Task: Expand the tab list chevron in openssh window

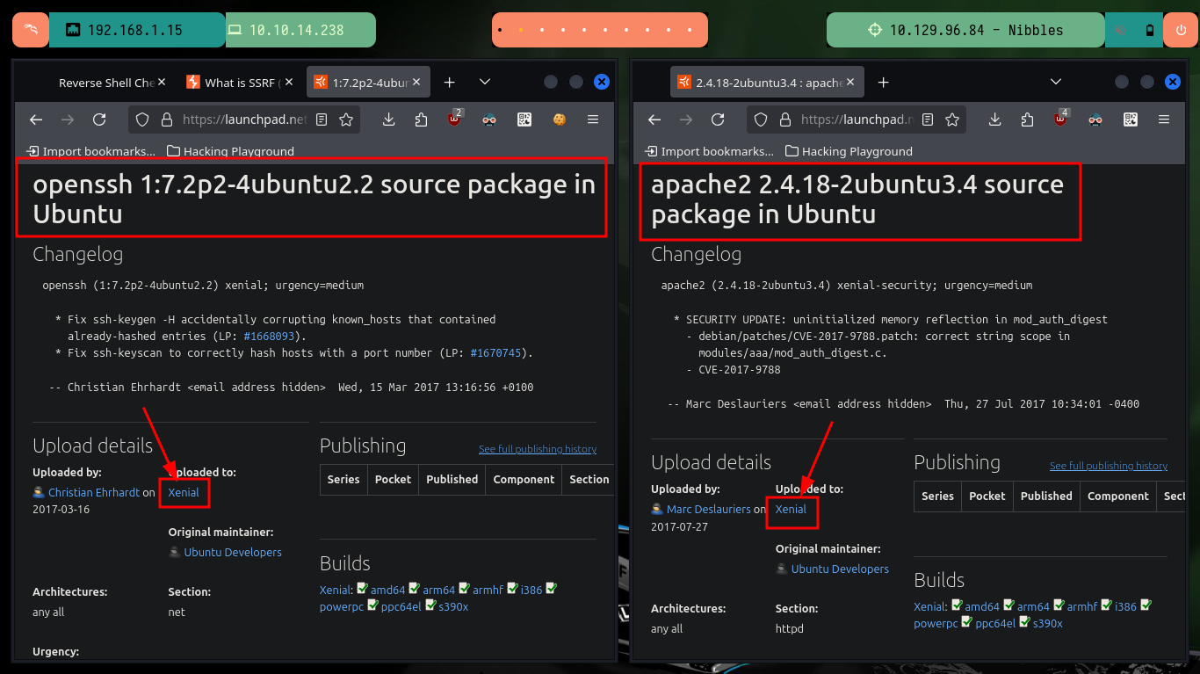Action: click(x=485, y=82)
